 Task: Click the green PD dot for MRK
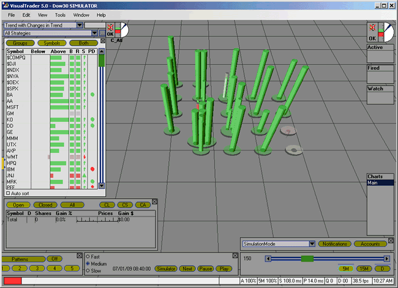click(x=92, y=181)
